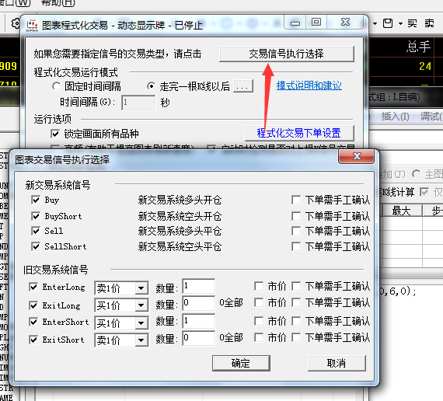
Task: Open the 帮助(H) menu
Action: click(x=58, y=3)
